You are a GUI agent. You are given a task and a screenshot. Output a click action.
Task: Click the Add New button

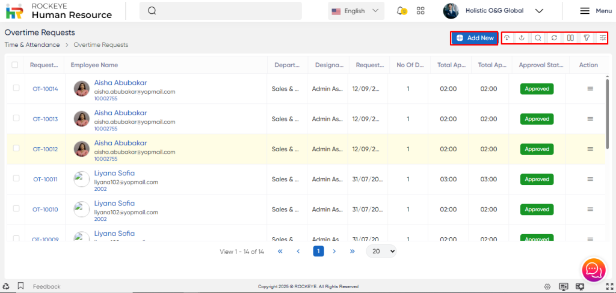point(475,38)
